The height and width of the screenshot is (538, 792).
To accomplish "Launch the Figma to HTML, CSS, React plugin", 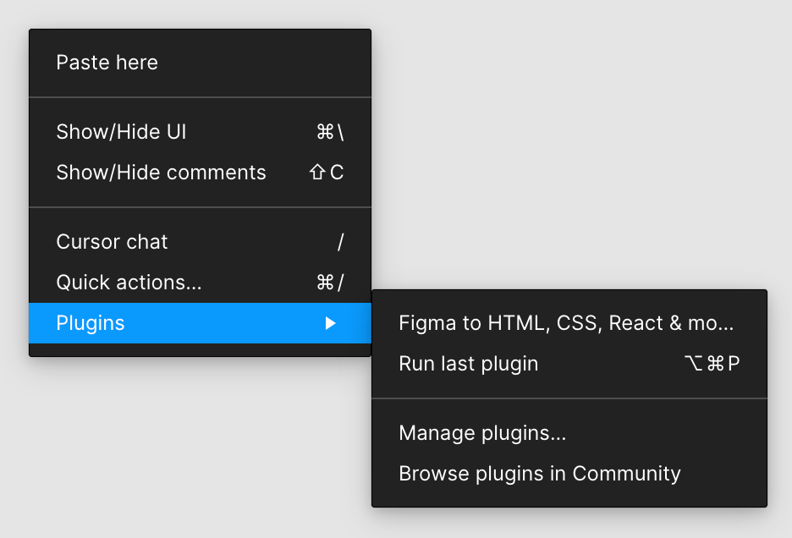I will [569, 323].
